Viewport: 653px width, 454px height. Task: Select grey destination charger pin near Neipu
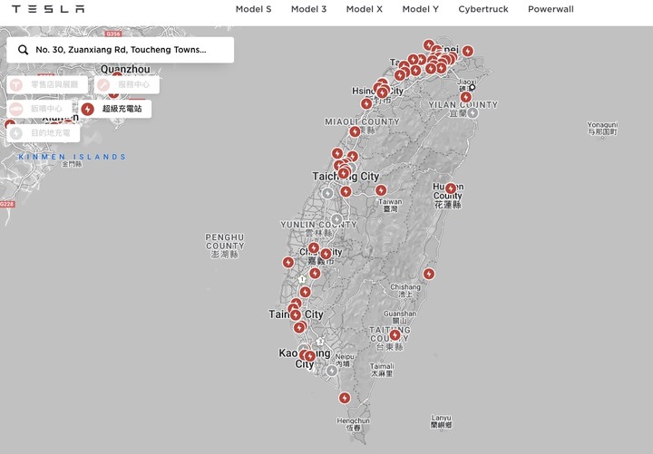[332, 371]
